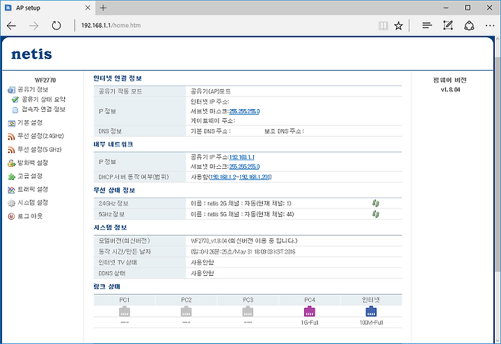Click firmware version v1.8.04 text

pos(450,90)
